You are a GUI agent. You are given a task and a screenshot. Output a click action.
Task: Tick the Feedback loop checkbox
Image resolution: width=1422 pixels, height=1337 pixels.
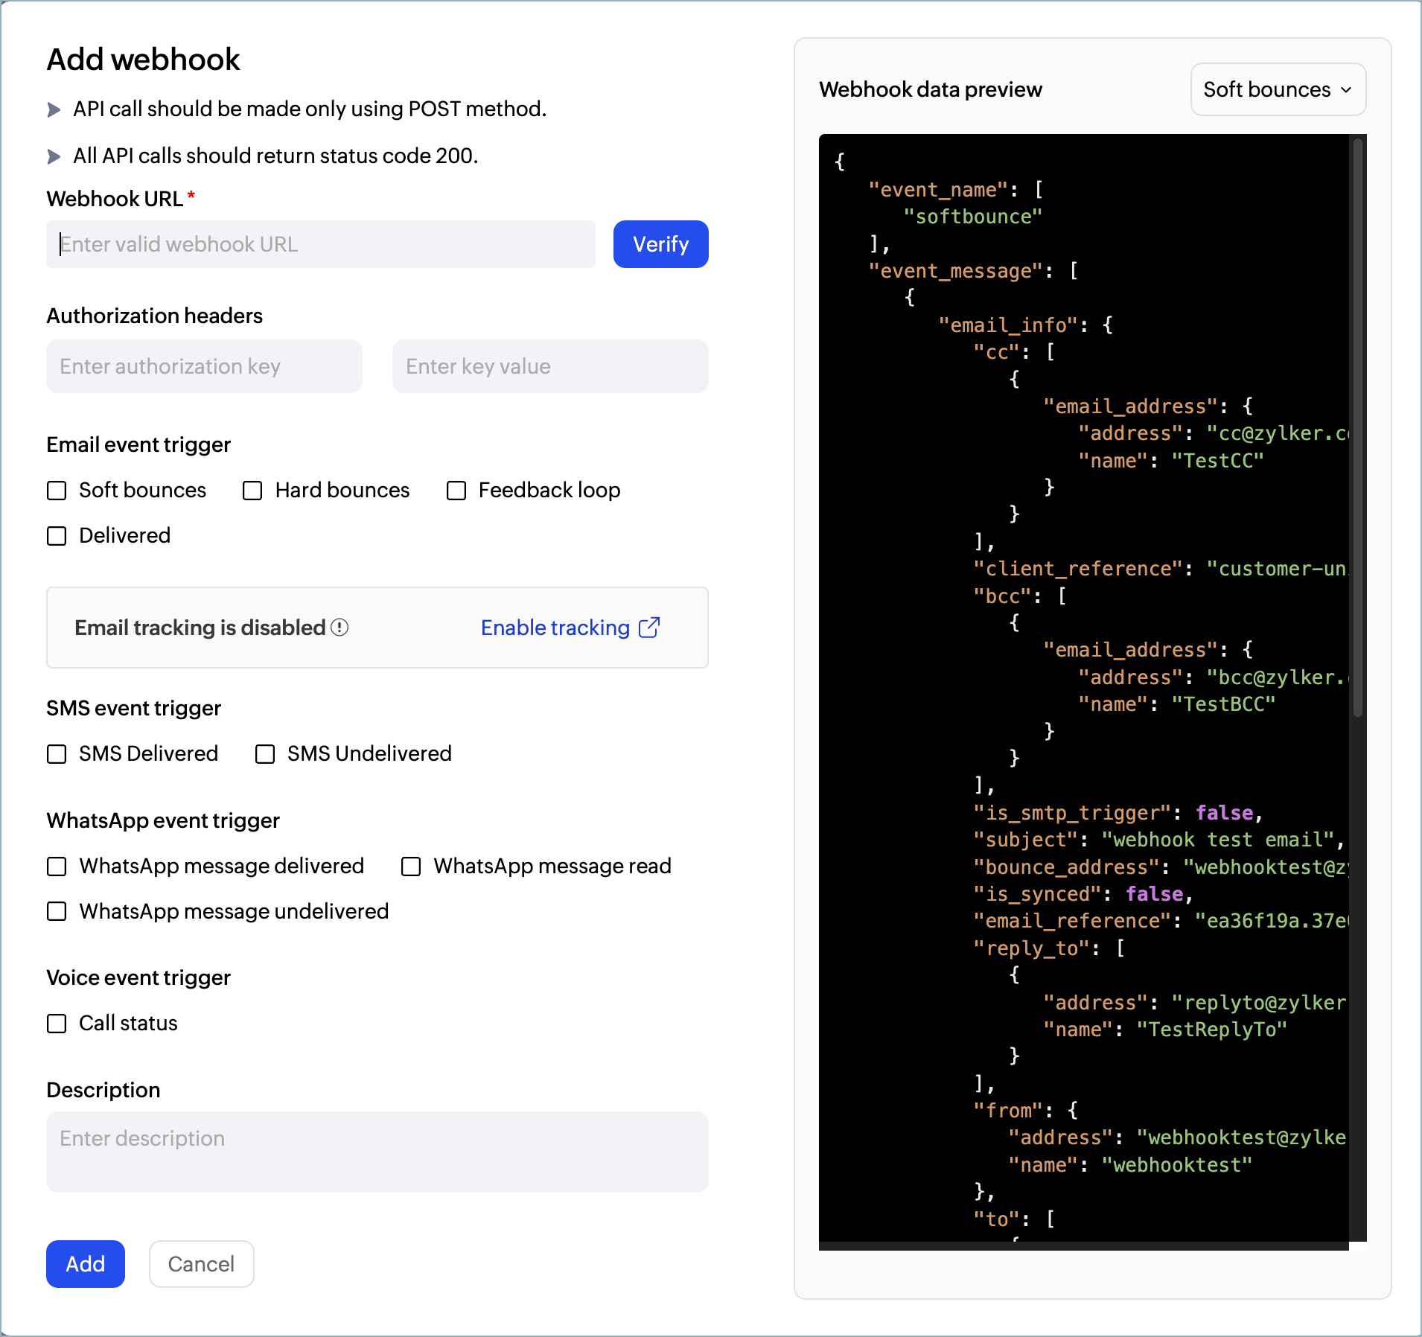(456, 491)
